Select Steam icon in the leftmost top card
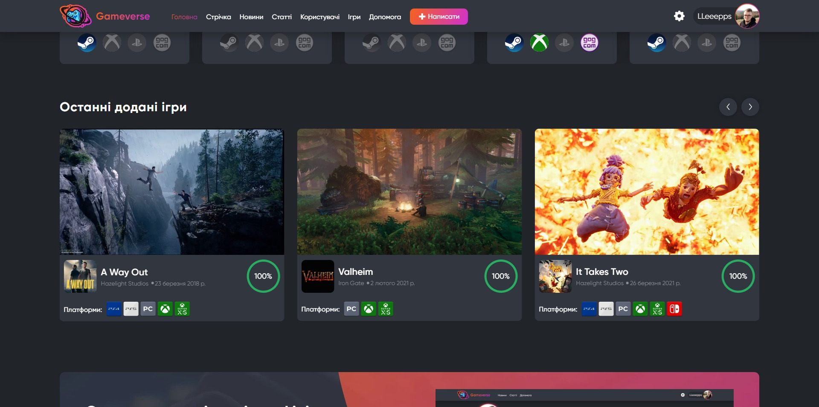Viewport: 819px width, 407px height. click(x=87, y=43)
